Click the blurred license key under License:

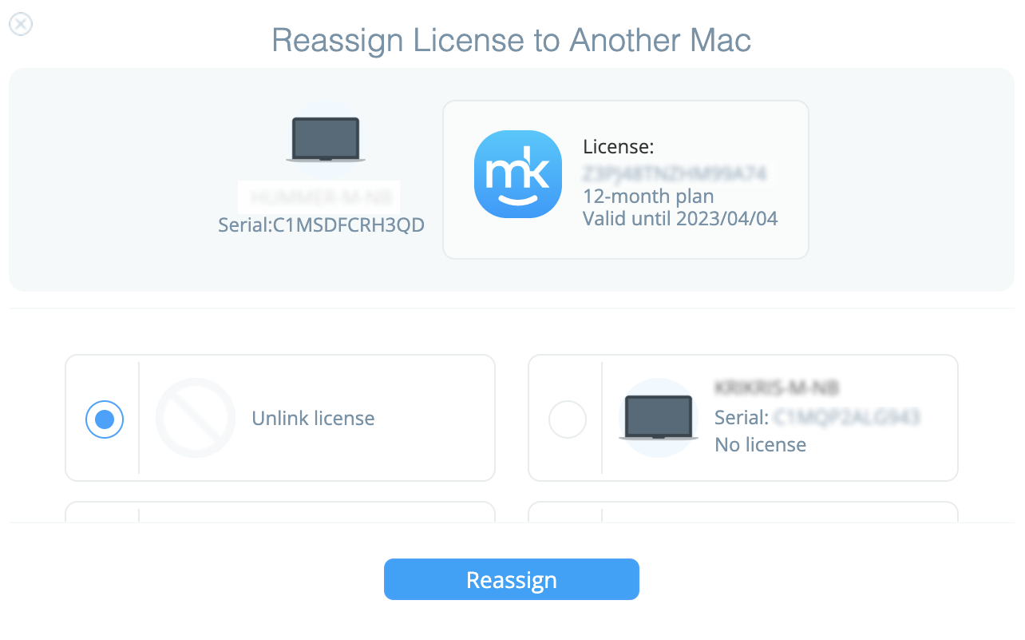[x=675, y=172]
